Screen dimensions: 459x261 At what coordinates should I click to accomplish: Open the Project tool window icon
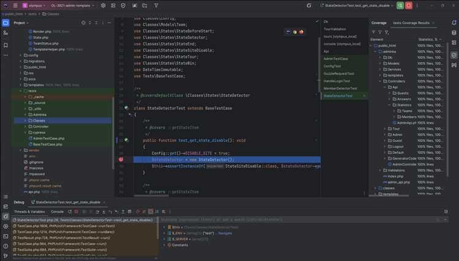click(6, 23)
